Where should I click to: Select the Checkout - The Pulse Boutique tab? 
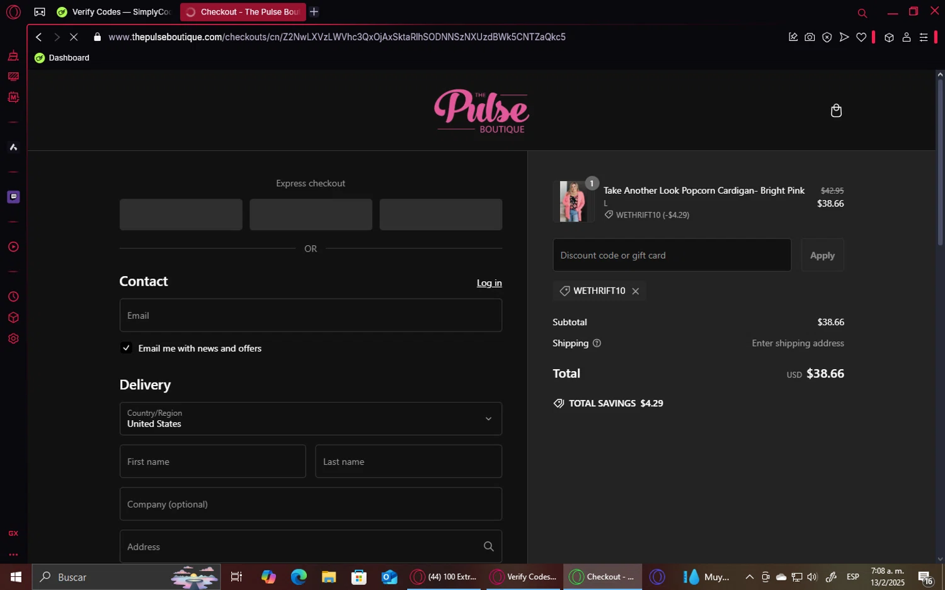pos(243,12)
